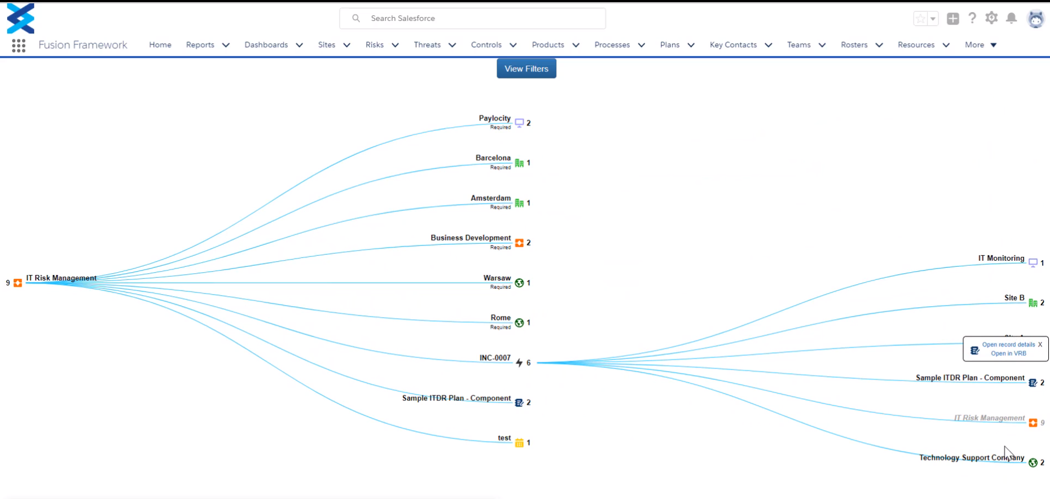Viewport: 1050px width, 499px height.
Task: Open the Dashboards tab
Action: tap(266, 45)
